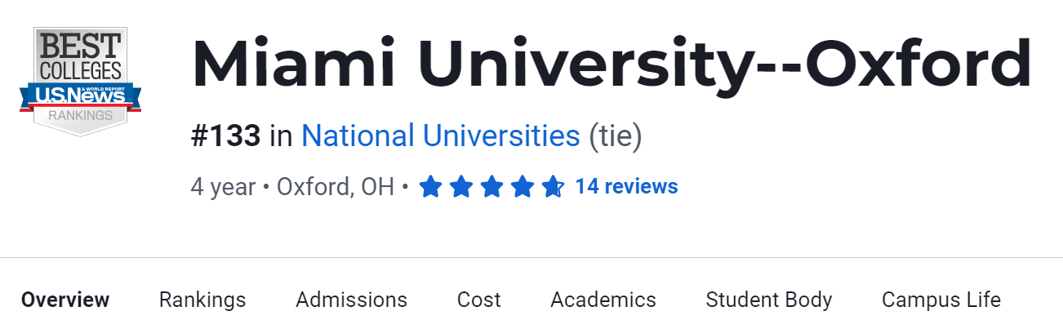1063x329 pixels.
Task: Click the Miami University--Oxford heading
Action: pyautogui.click(x=612, y=64)
